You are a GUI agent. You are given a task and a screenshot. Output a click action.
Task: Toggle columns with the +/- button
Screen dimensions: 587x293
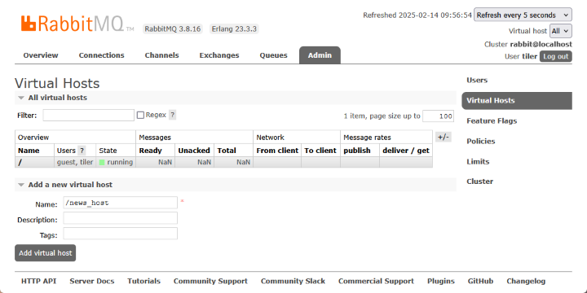pyautogui.click(x=444, y=138)
